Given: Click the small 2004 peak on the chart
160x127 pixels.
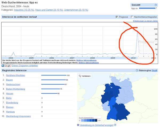Looking at the screenshot, I should 13,53.
